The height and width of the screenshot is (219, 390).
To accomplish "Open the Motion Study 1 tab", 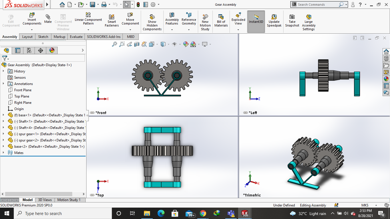I will coord(69,200).
